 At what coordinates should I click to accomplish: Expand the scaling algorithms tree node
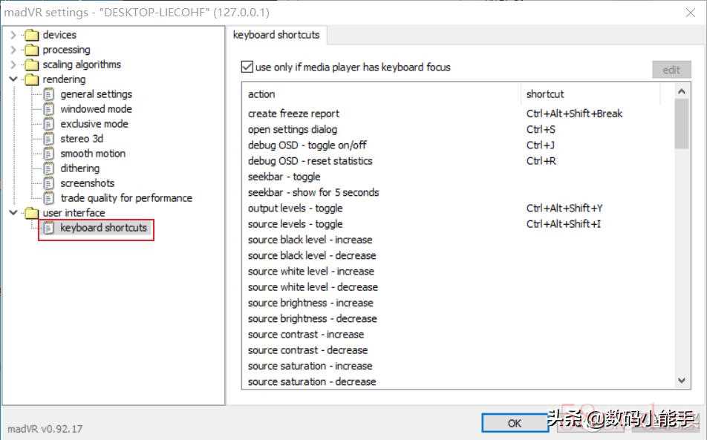coord(13,65)
